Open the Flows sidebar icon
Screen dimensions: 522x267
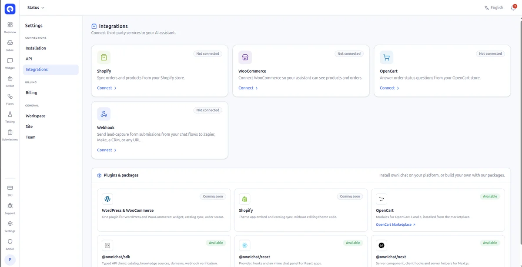click(10, 97)
